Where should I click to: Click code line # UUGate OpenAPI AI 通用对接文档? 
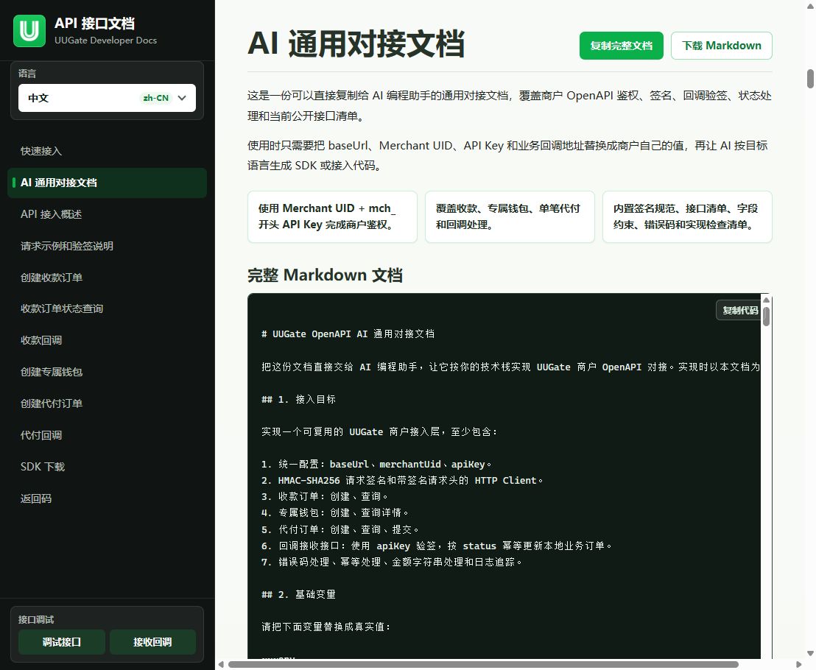(348, 334)
